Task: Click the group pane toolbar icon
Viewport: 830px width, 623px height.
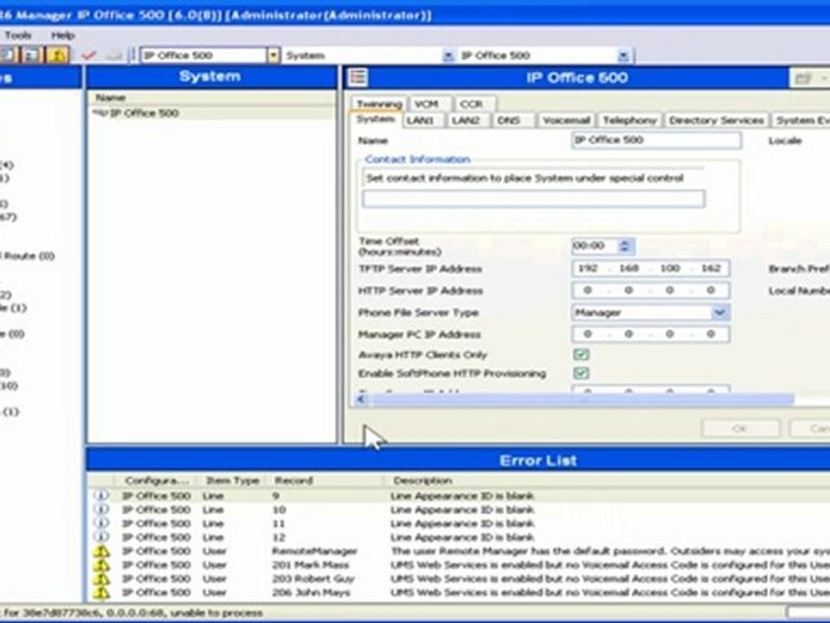Action: (x=32, y=55)
